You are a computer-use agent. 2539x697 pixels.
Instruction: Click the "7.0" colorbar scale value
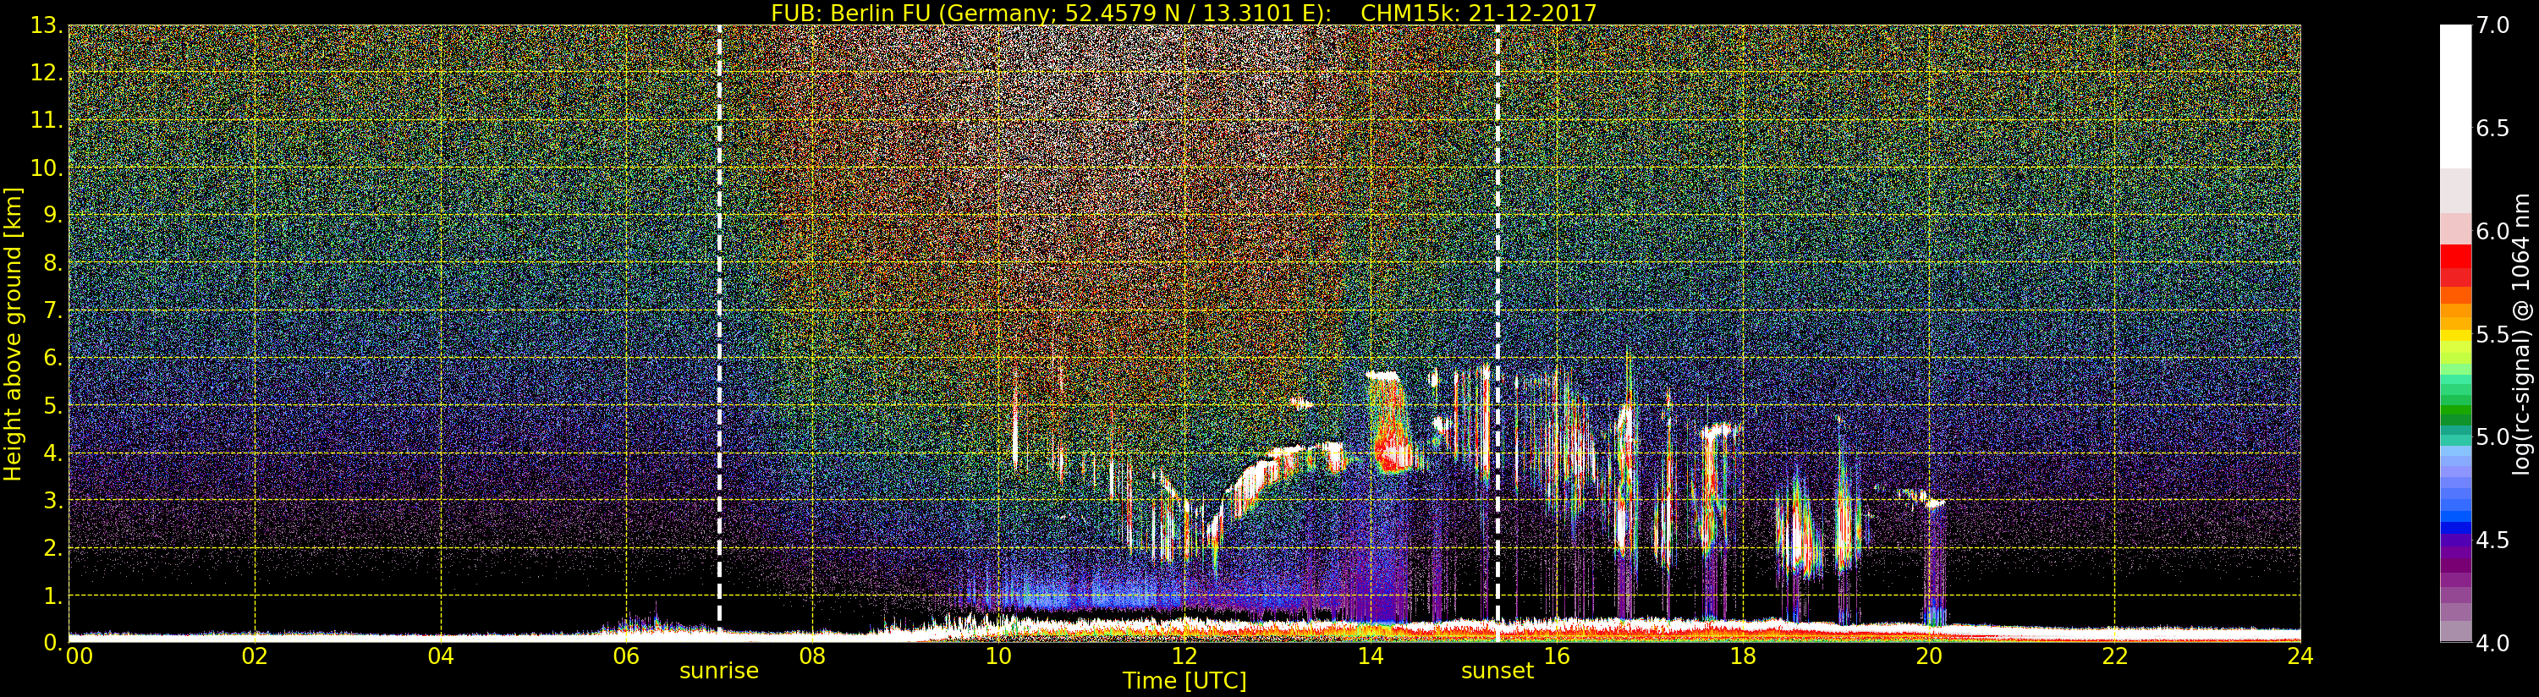click(x=2492, y=25)
